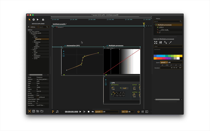Click the fullscreen interval icon
210x131 pixels.
click(x=155, y=42)
